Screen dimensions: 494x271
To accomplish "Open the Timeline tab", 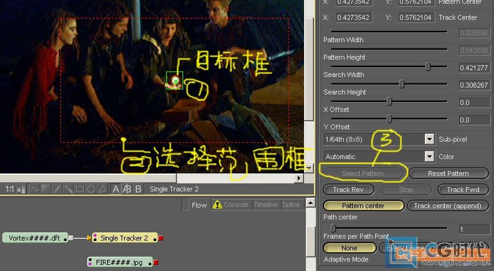I will point(265,204).
